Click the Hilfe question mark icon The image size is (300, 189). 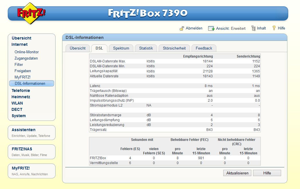274,28
